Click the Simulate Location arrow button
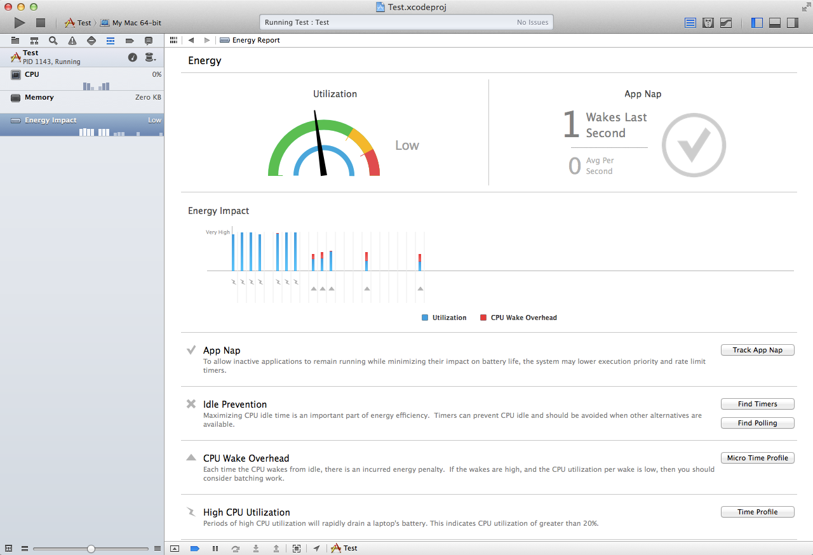The height and width of the screenshot is (555, 813). click(x=316, y=548)
